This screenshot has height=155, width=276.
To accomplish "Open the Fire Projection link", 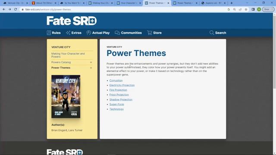I will (x=118, y=90).
